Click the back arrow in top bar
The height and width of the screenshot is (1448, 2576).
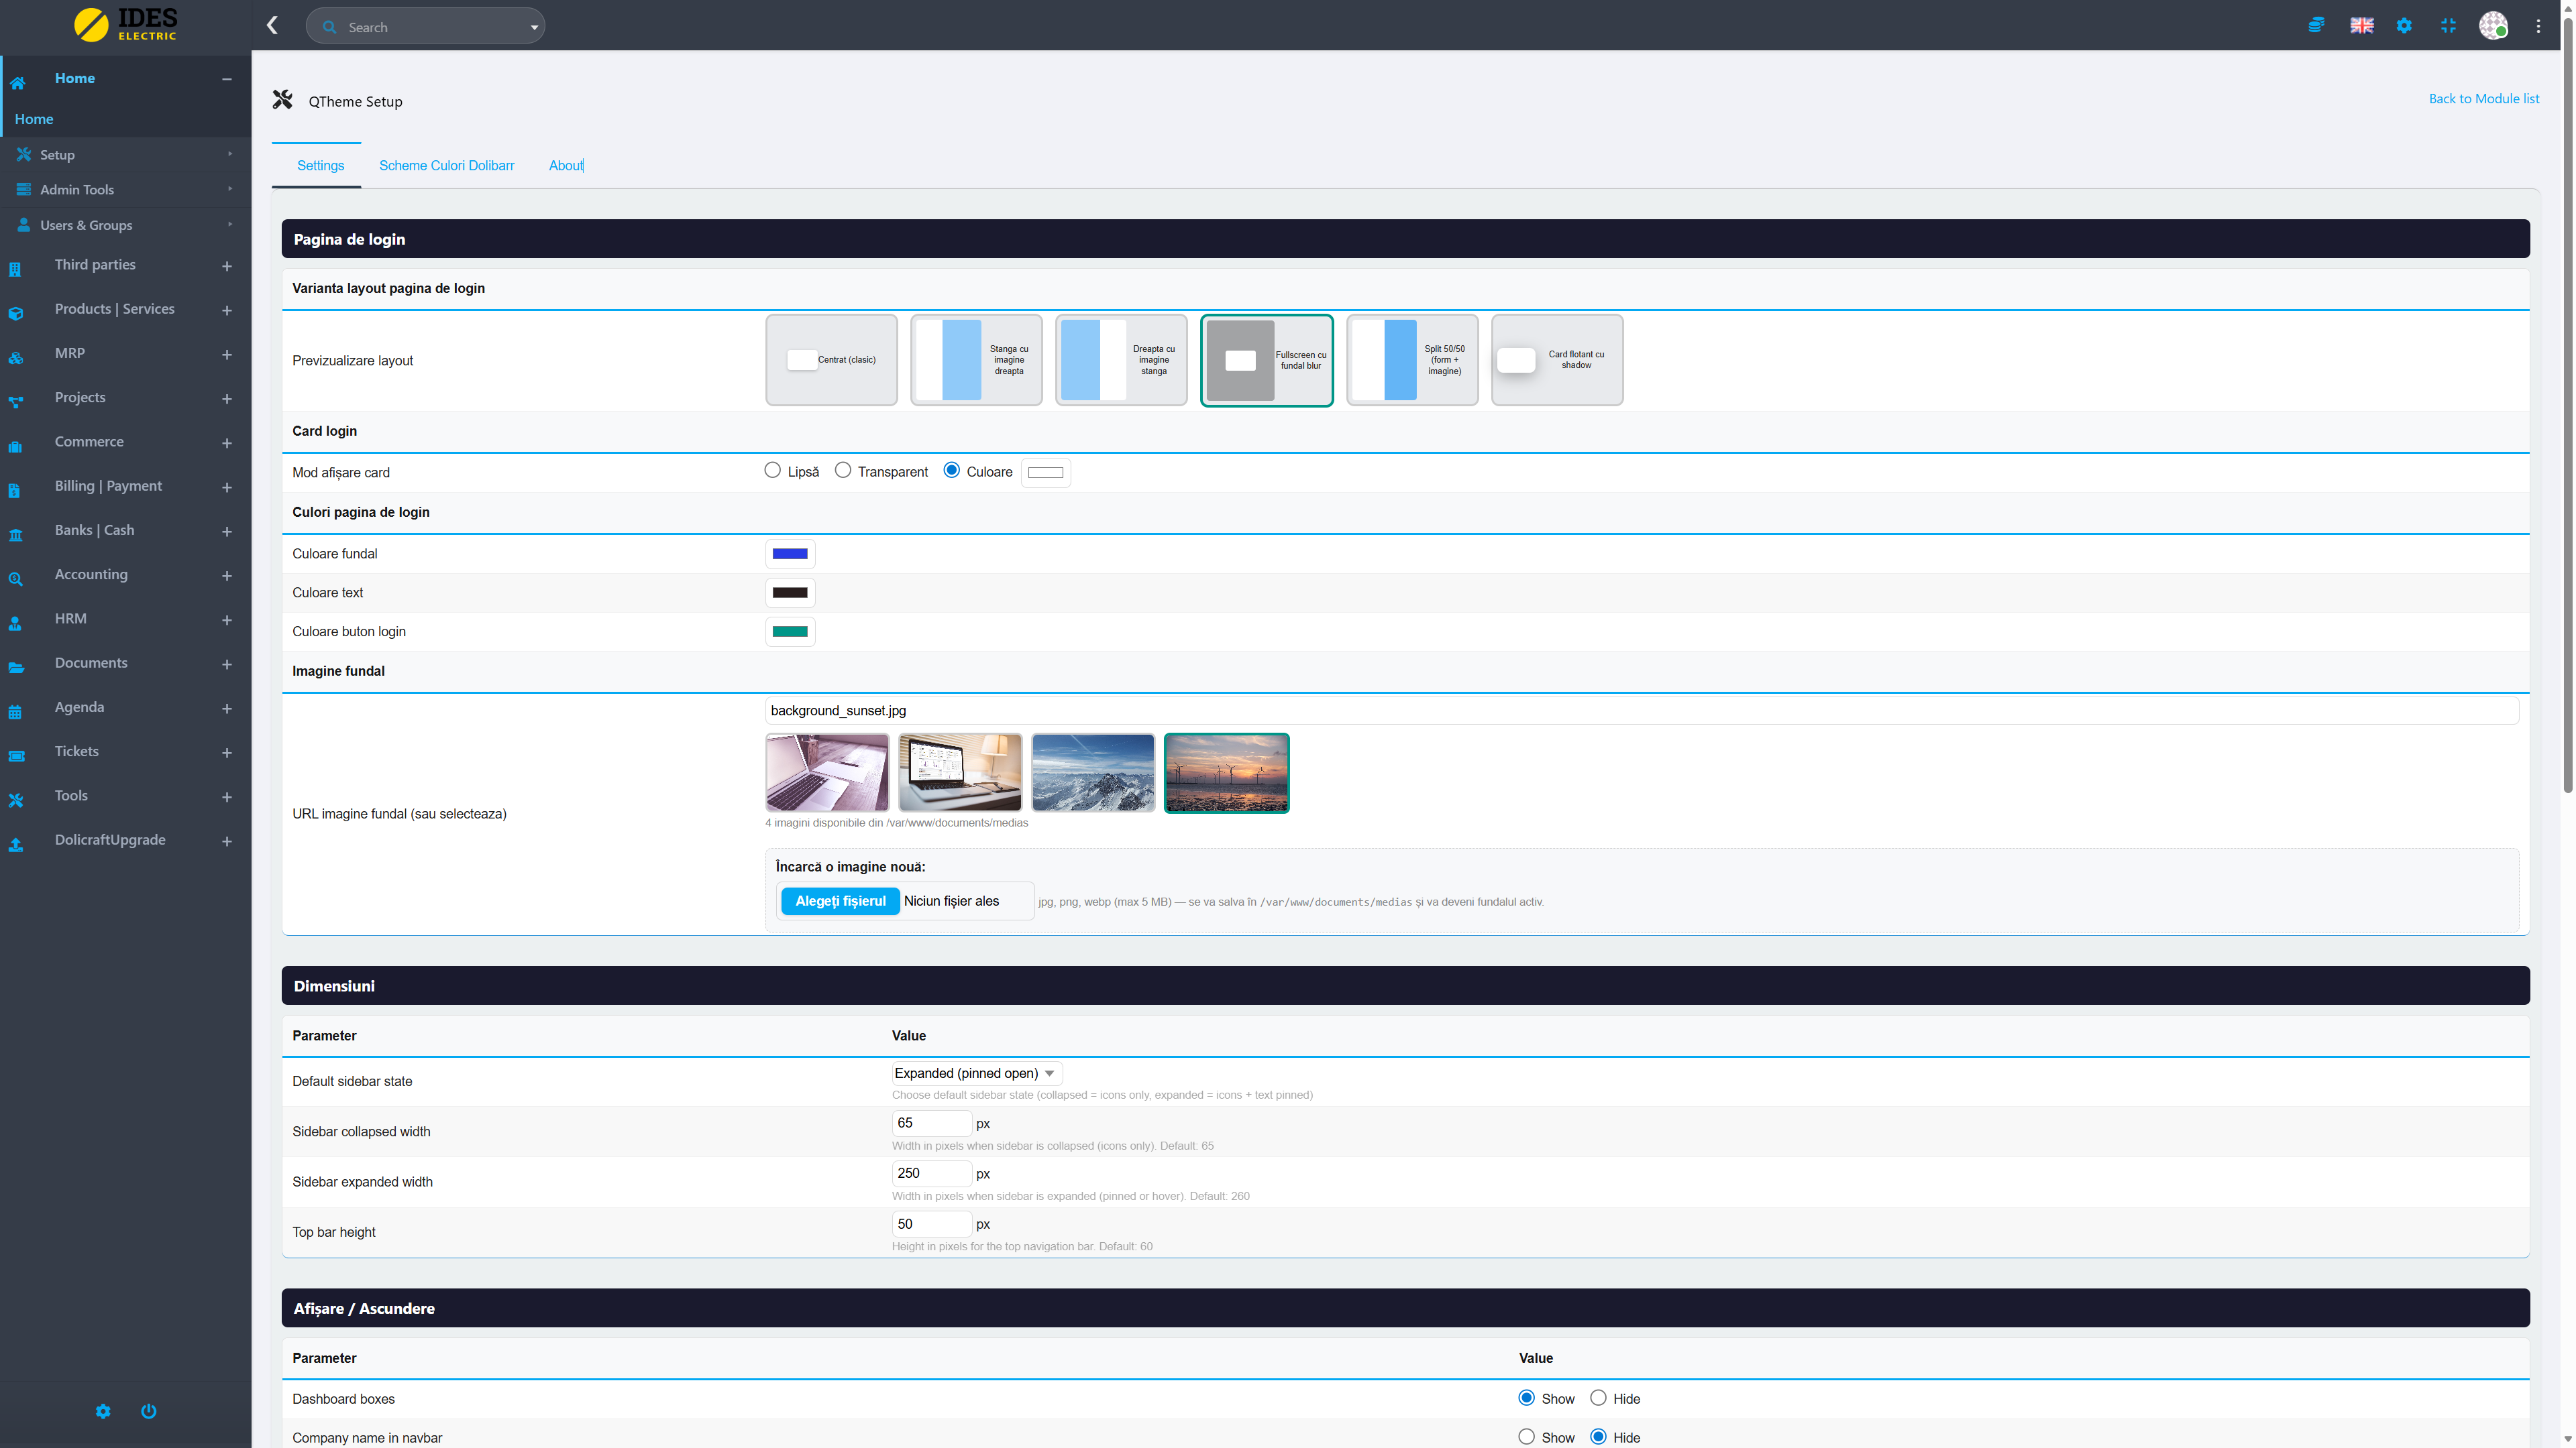point(272,26)
